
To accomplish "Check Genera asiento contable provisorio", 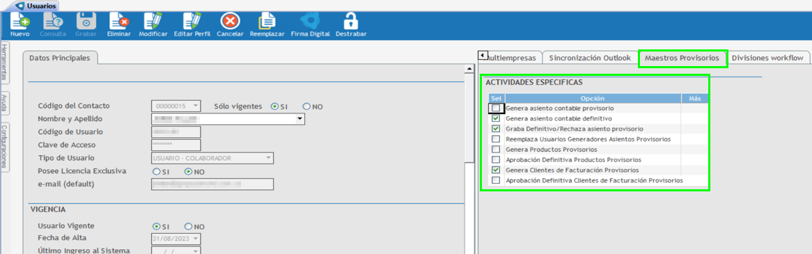I will pos(496,108).
